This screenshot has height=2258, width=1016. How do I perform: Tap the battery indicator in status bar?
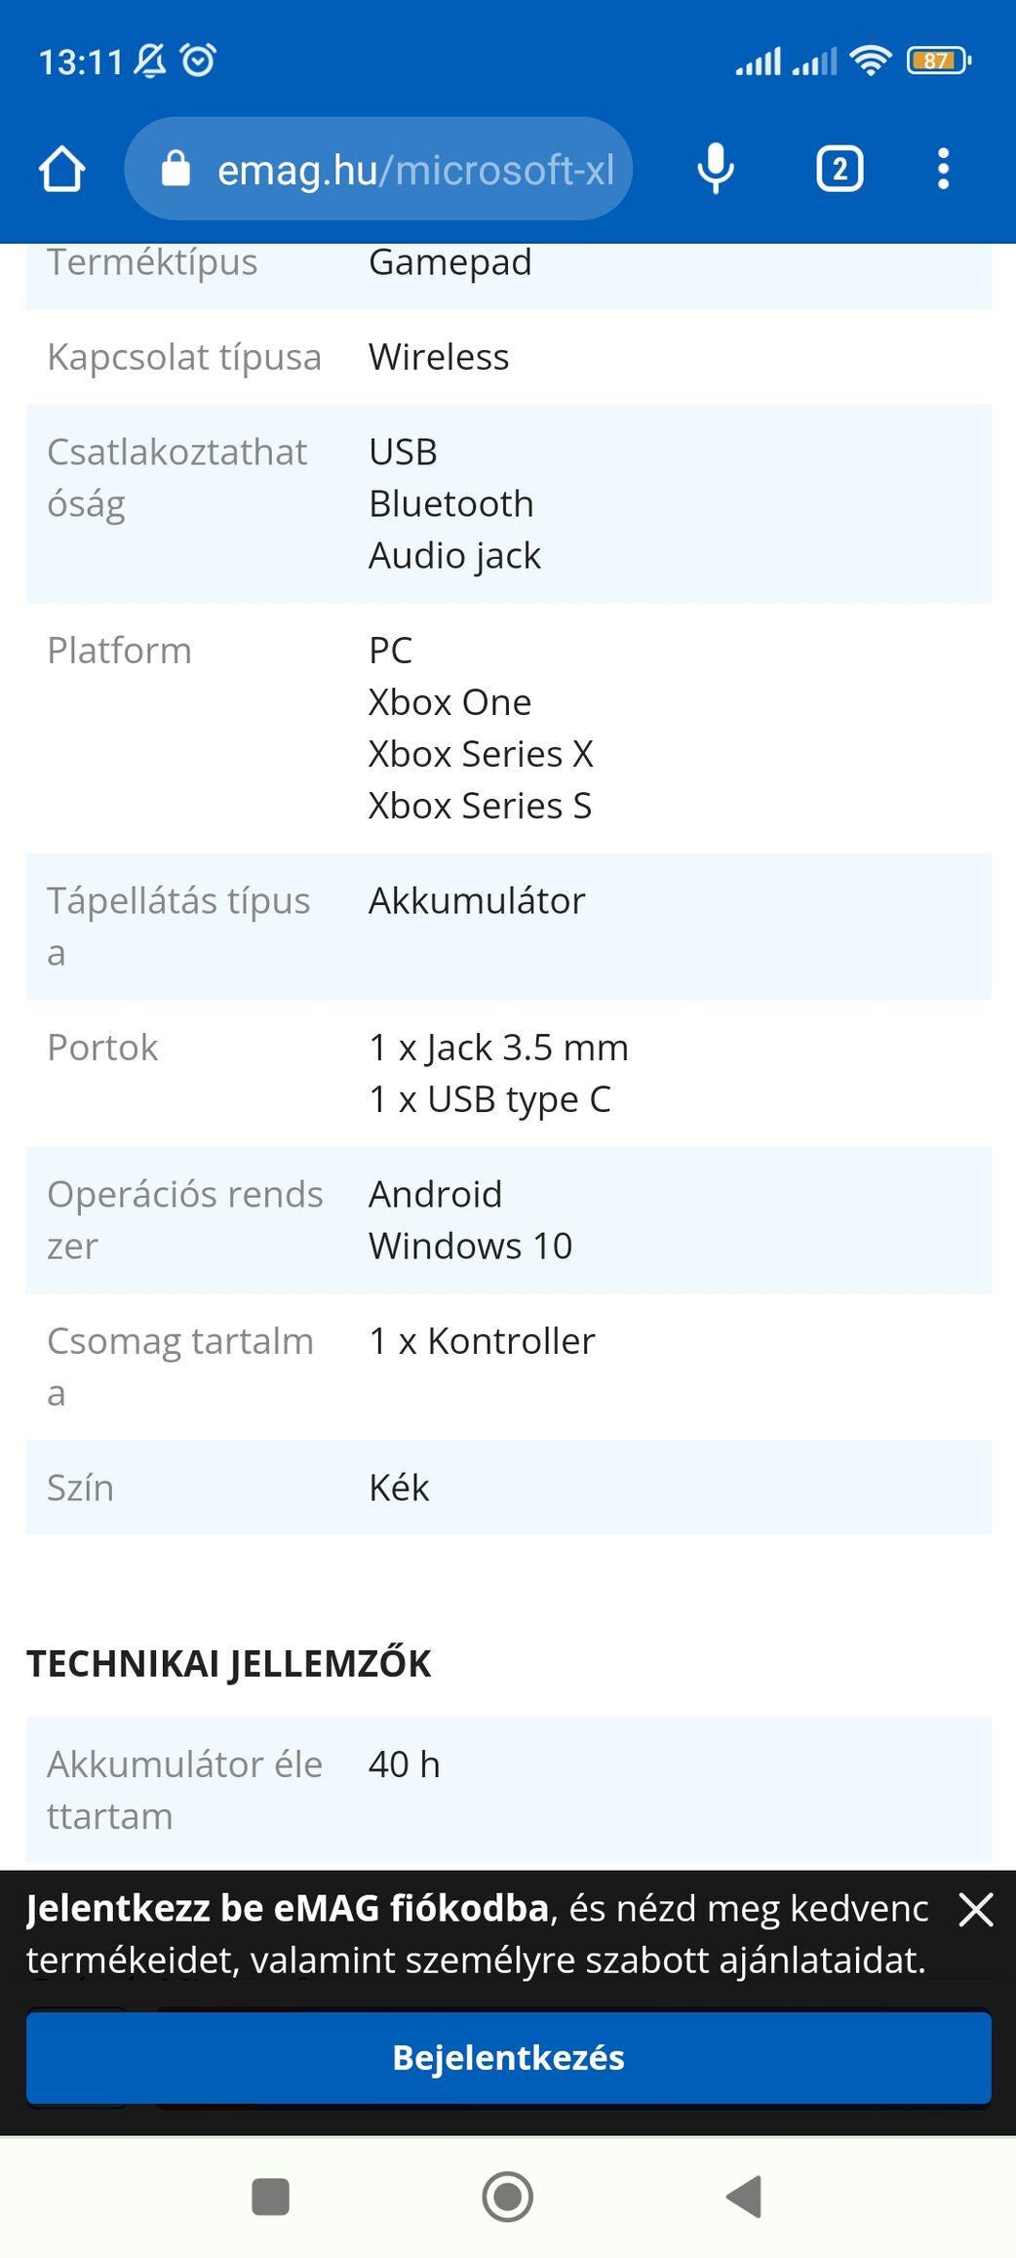pos(938,60)
